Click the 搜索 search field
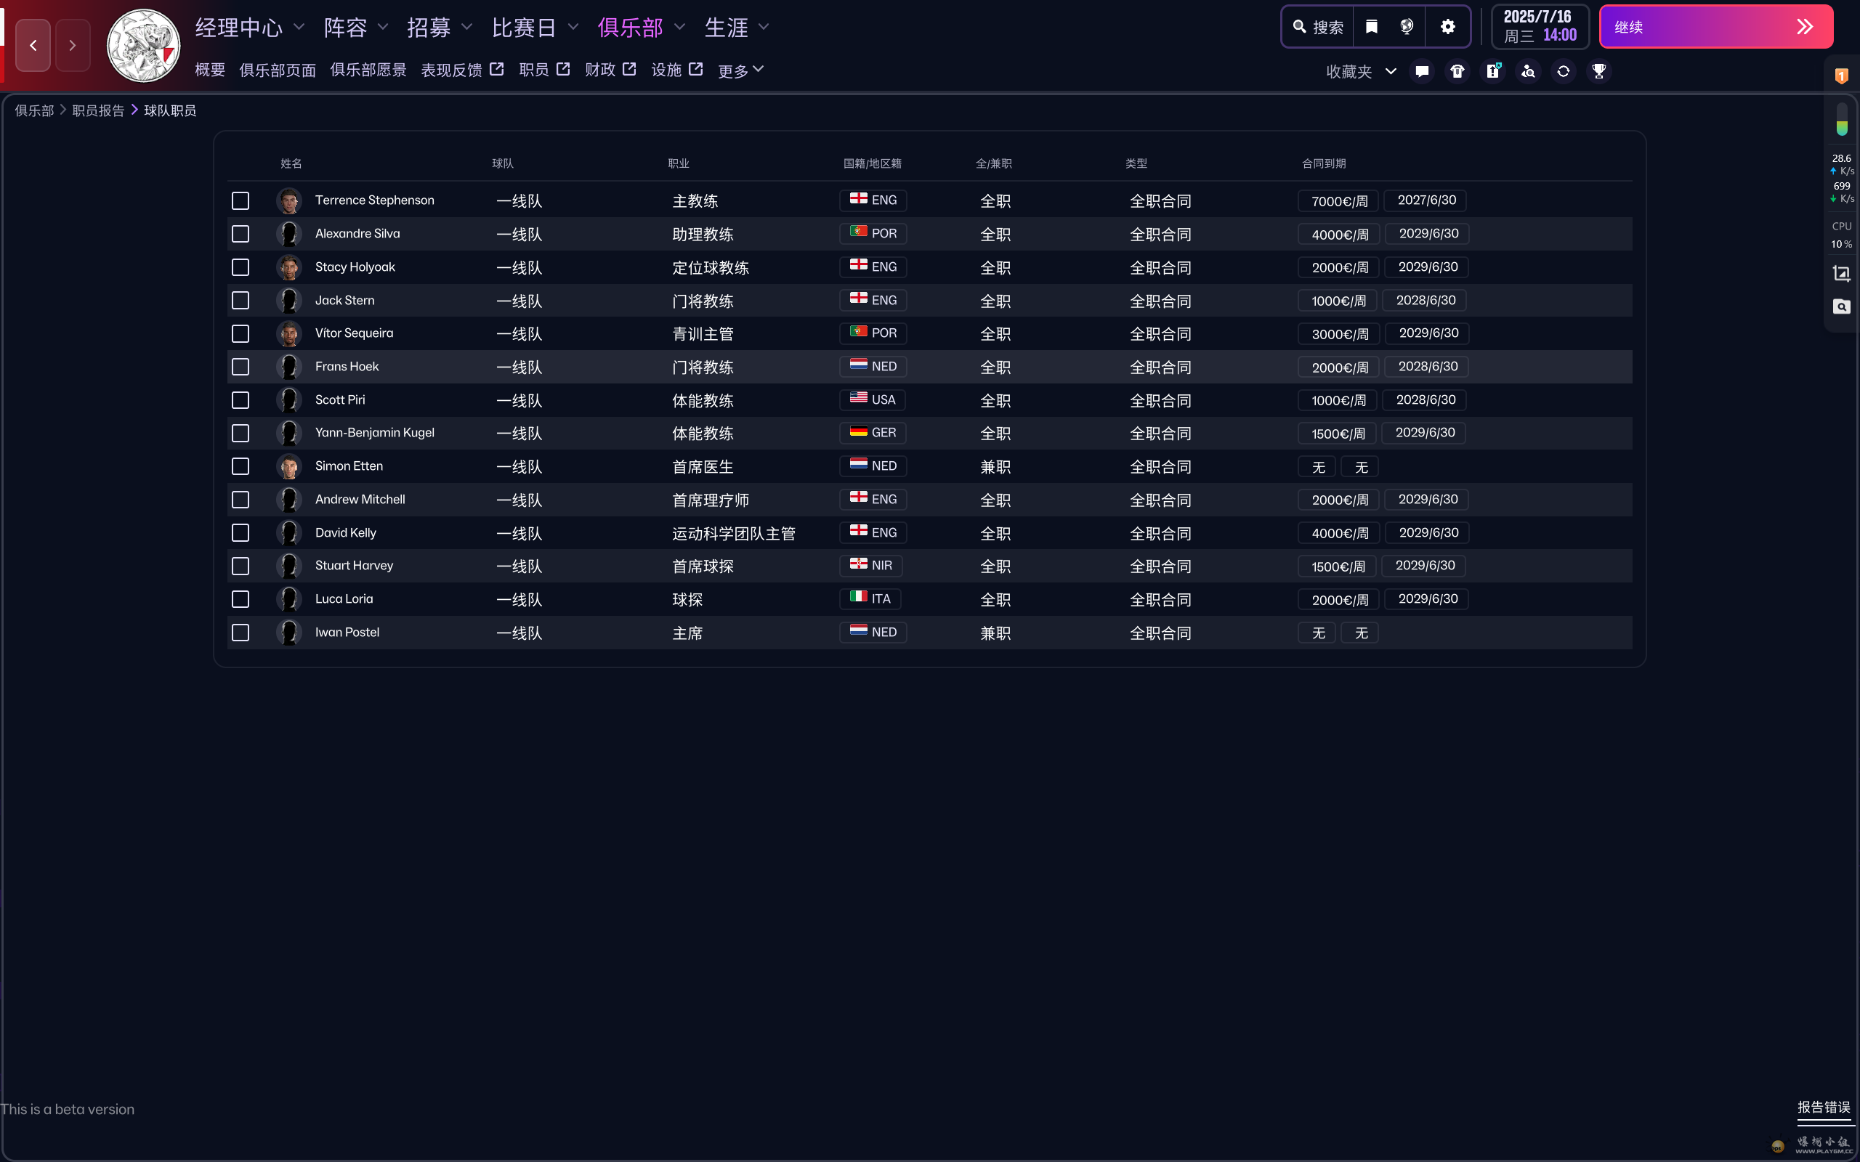The image size is (1860, 1162). coord(1319,27)
